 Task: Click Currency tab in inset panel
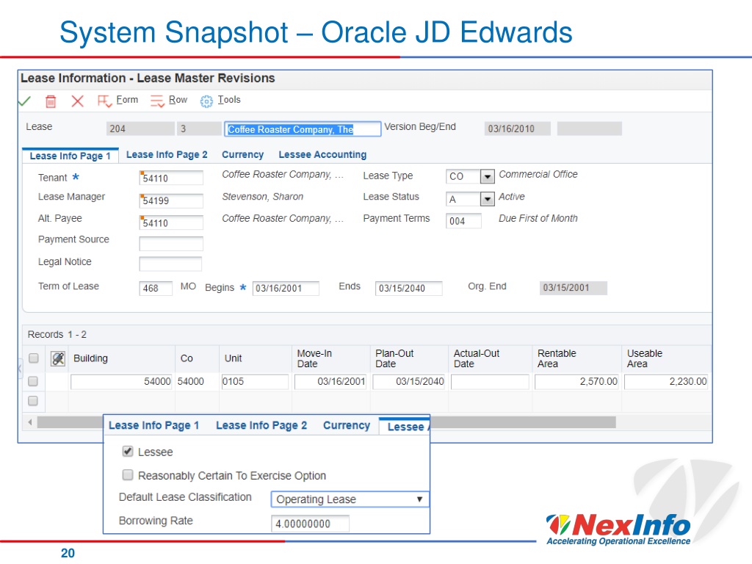347,425
